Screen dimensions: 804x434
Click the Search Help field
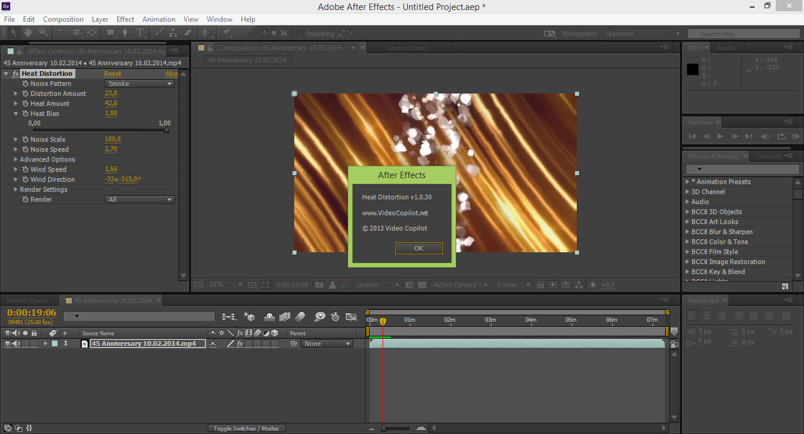(744, 34)
